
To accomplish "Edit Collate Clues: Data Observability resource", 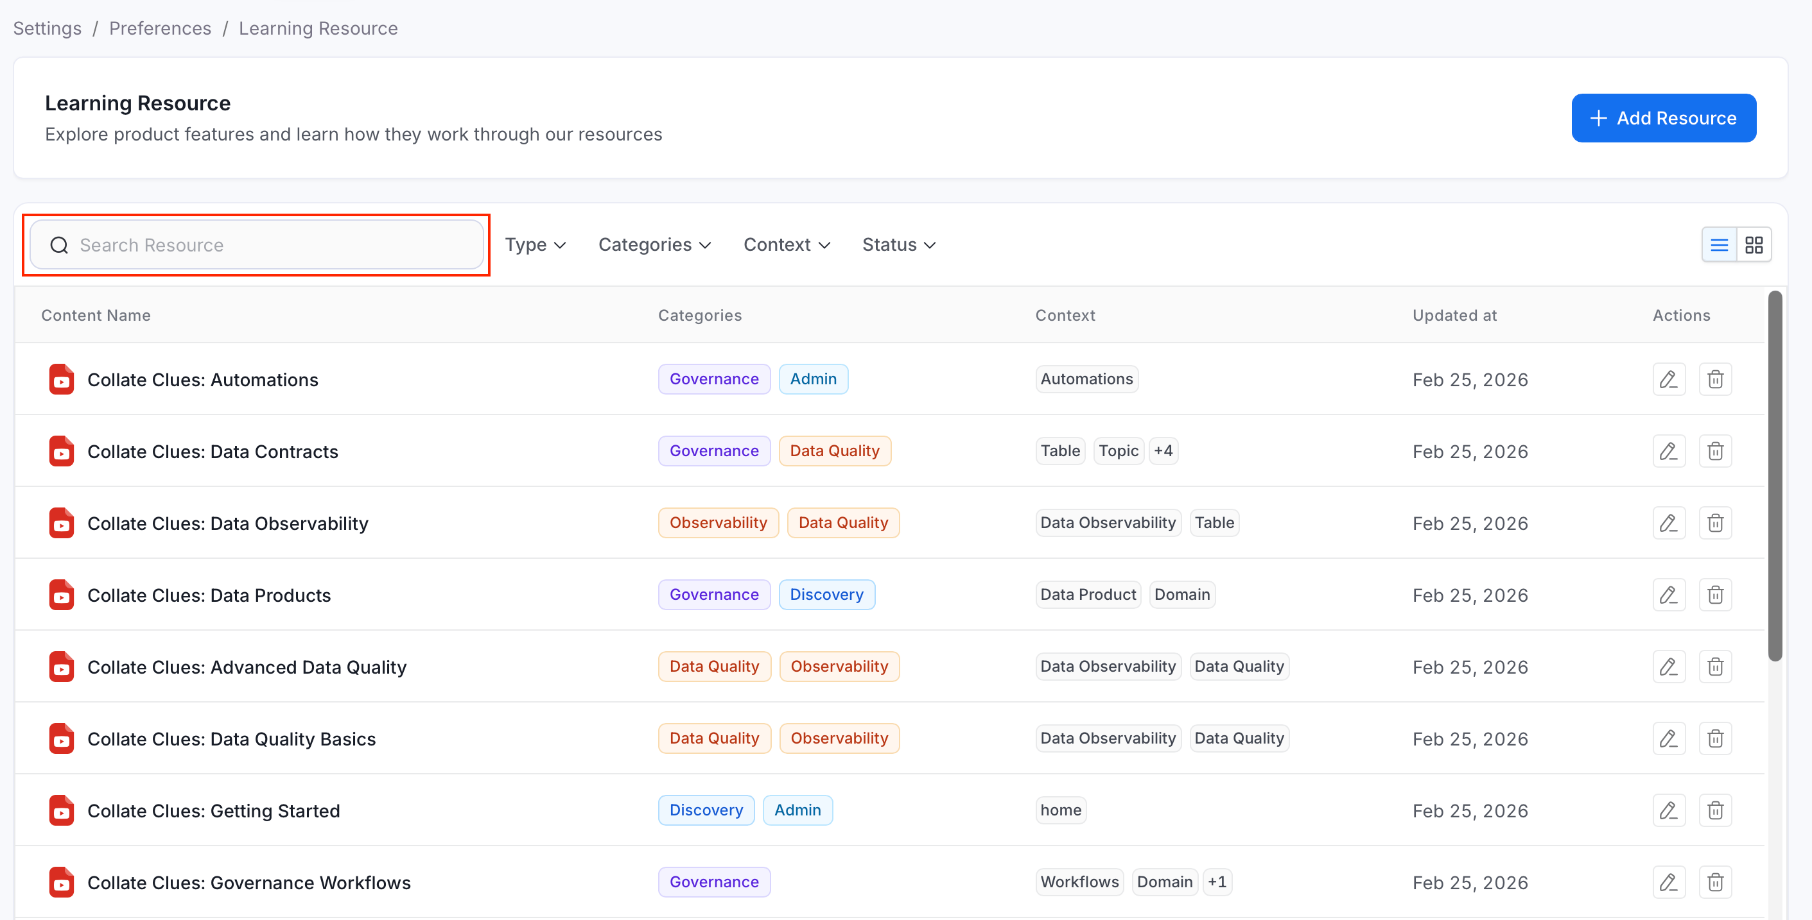I will (x=1669, y=523).
